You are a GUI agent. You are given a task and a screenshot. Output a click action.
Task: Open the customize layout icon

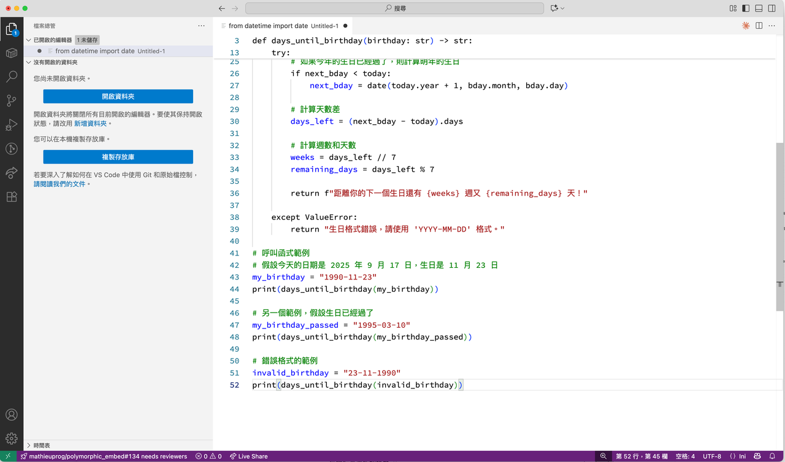[x=733, y=8]
